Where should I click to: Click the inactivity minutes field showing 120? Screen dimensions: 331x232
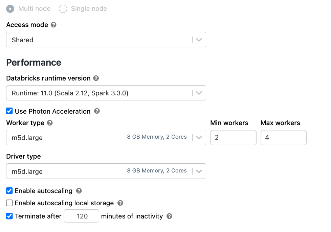pyautogui.click(x=82, y=216)
